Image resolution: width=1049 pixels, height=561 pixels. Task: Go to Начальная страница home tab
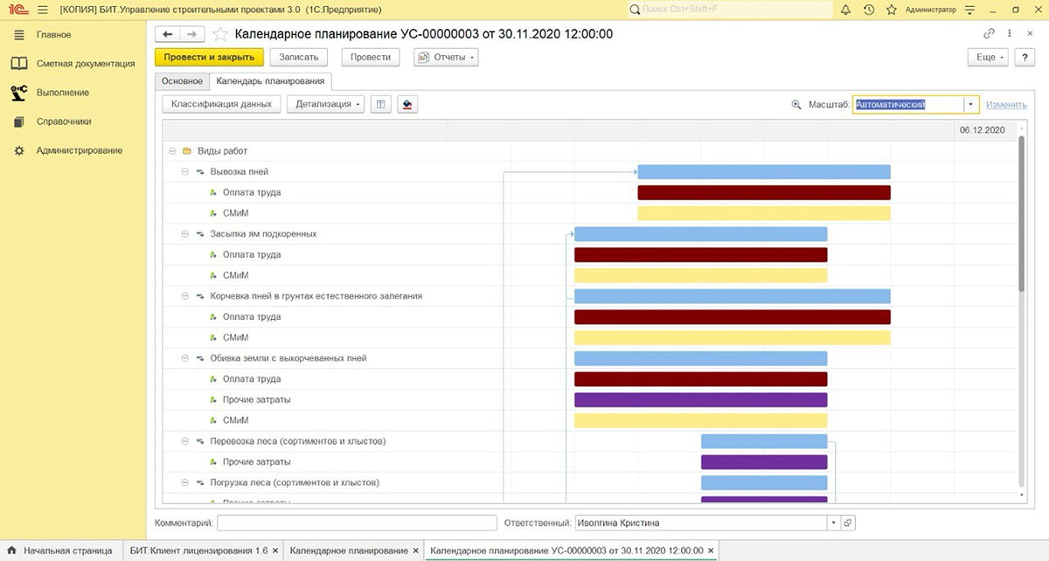tap(59, 551)
